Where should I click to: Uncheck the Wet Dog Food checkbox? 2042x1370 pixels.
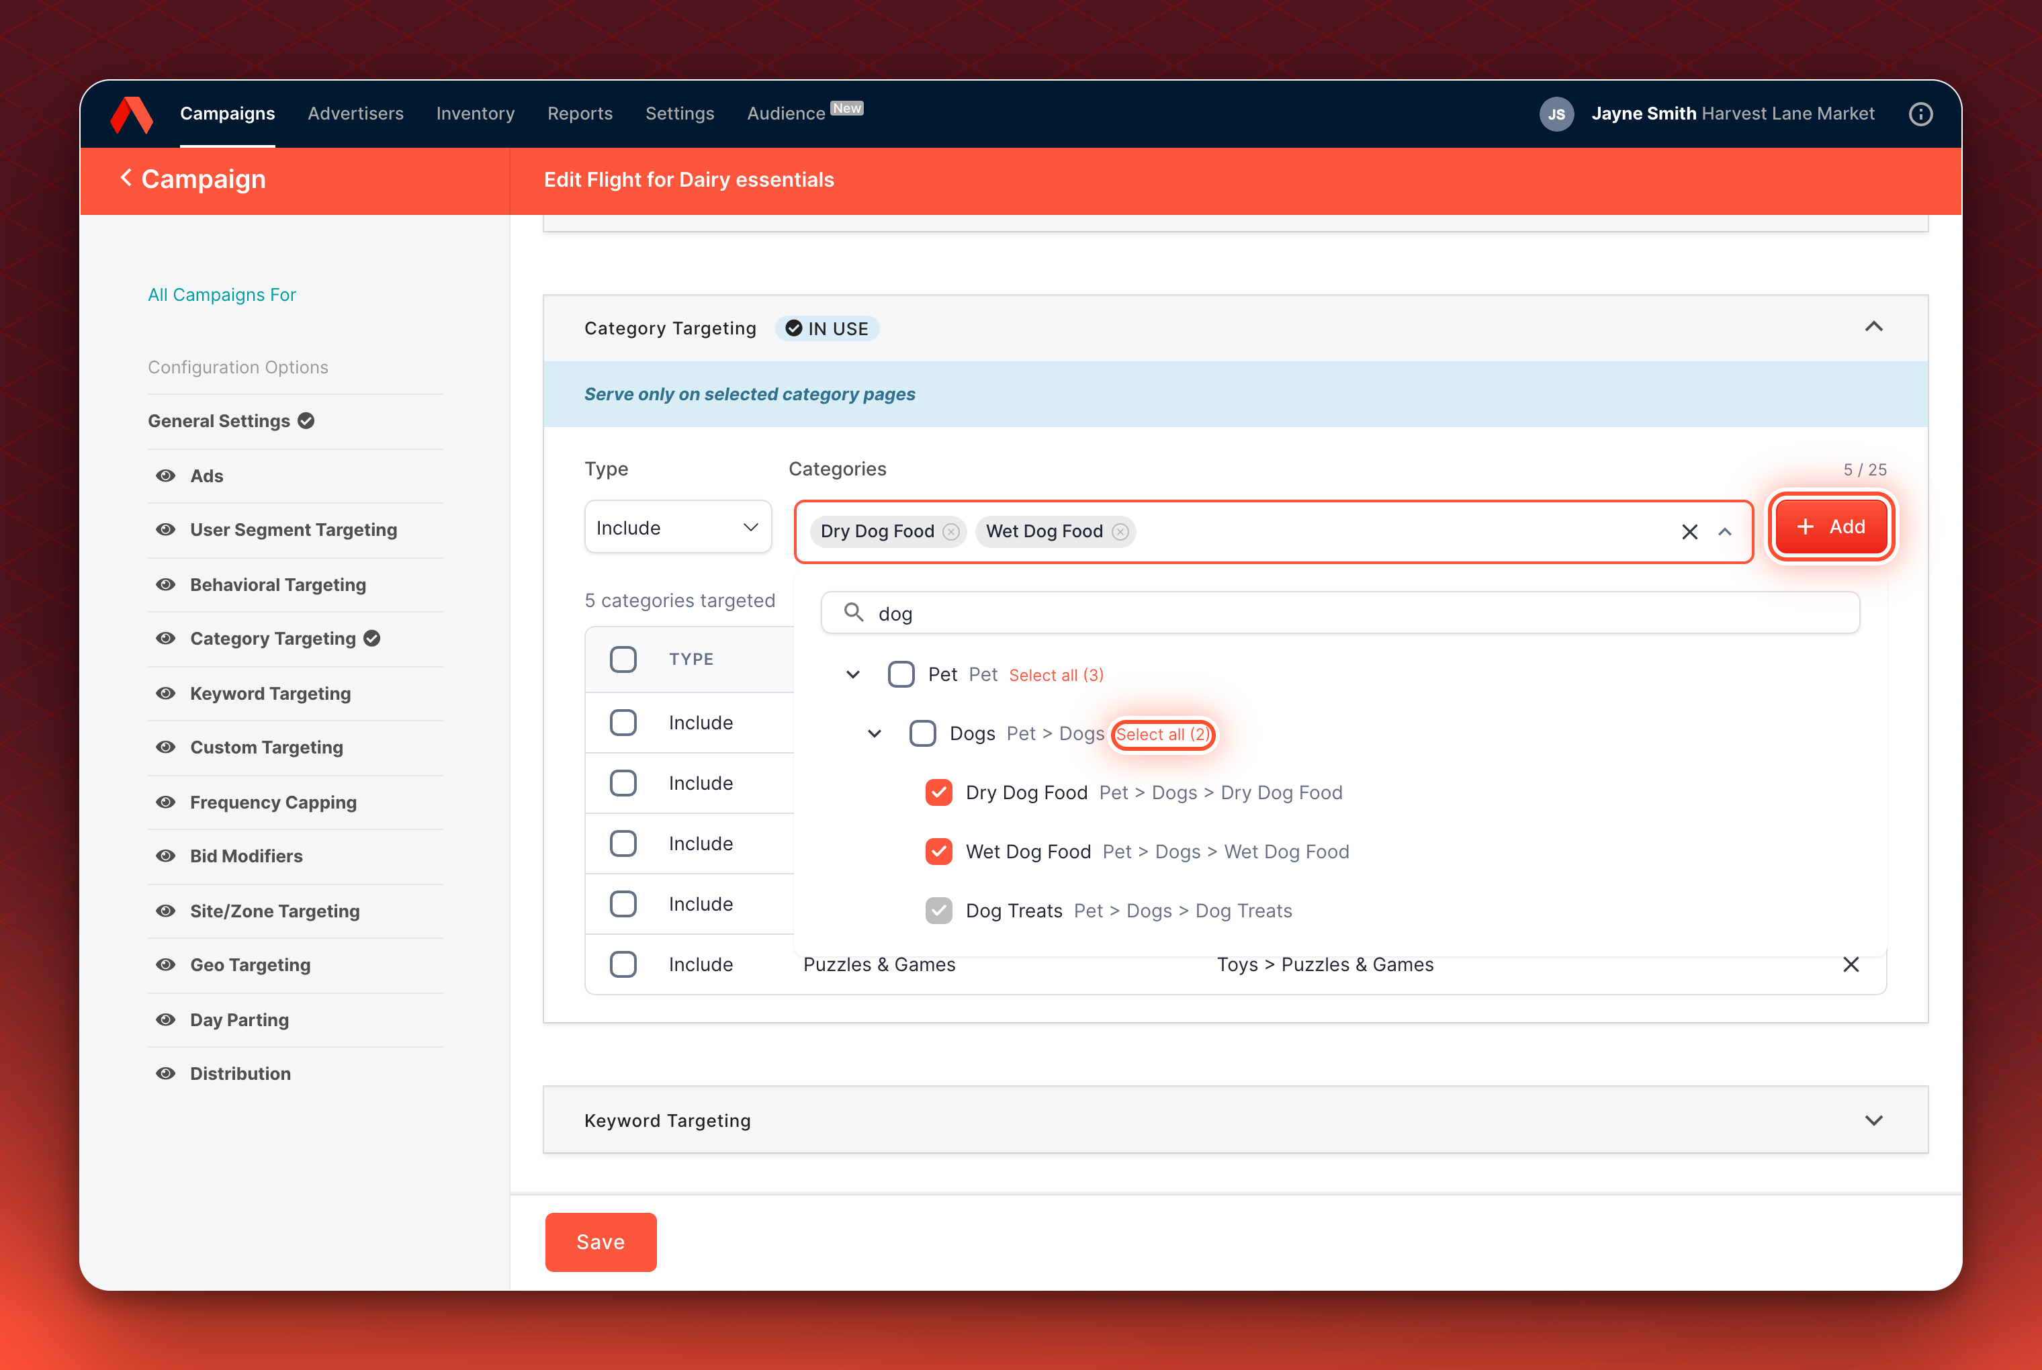pos(938,851)
